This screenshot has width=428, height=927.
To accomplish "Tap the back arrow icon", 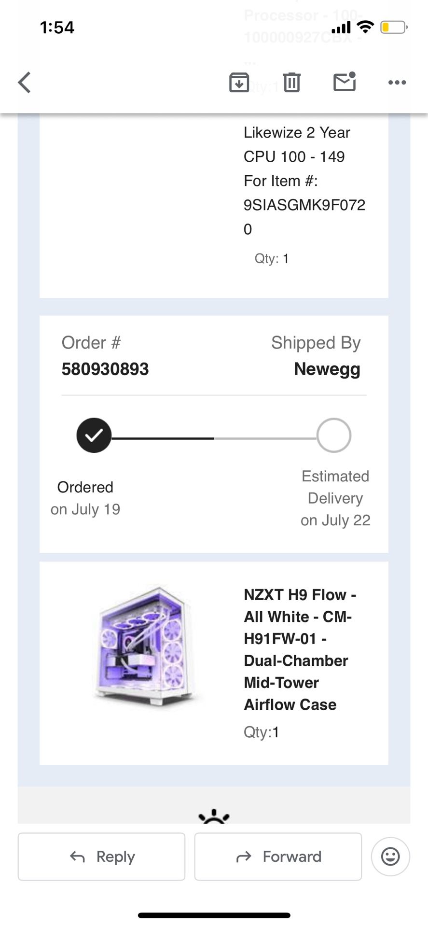I will point(25,82).
